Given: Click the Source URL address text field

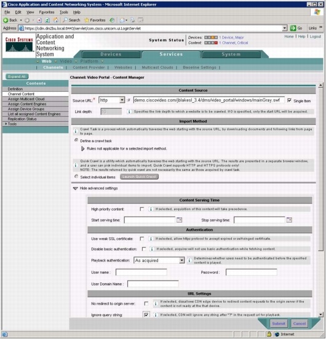Looking at the screenshot, I should [x=209, y=100].
